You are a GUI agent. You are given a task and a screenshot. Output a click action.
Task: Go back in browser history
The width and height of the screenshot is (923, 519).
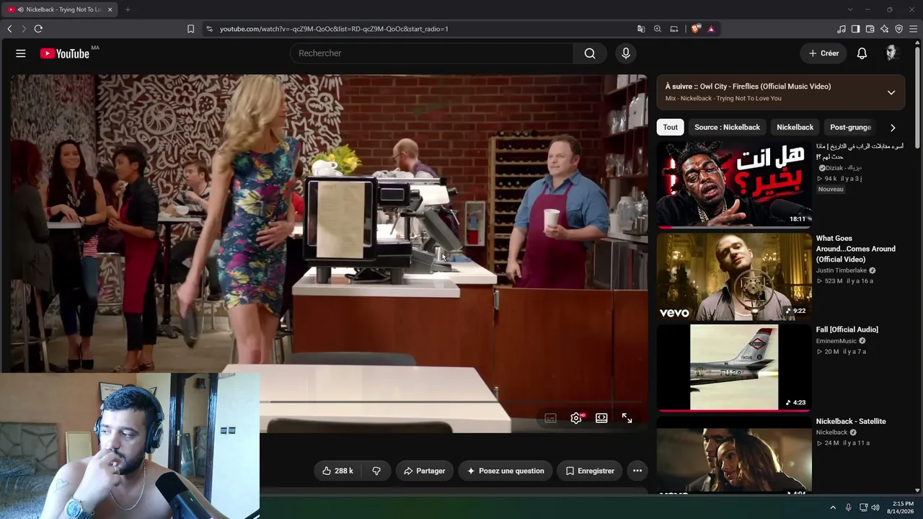pyautogui.click(x=9, y=29)
